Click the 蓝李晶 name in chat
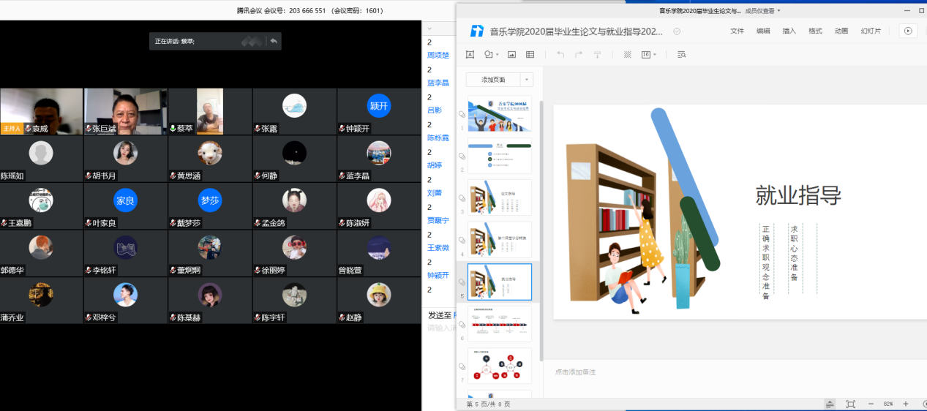 [439, 83]
